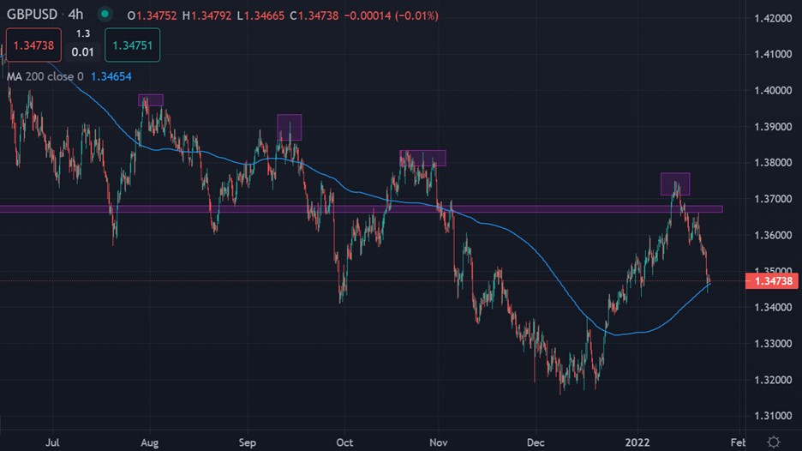Click the MA value 1.34654
802x451 pixels.
click(x=111, y=77)
